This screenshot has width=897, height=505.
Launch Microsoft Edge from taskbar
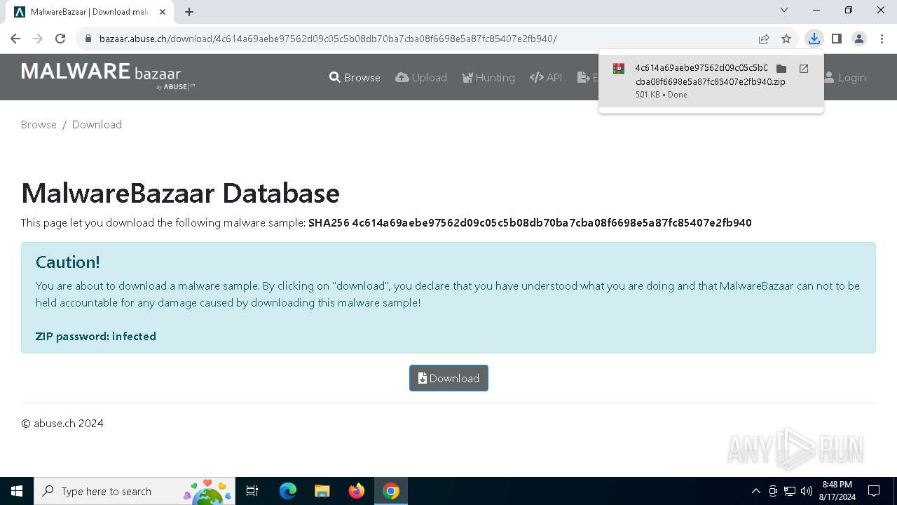click(x=287, y=491)
